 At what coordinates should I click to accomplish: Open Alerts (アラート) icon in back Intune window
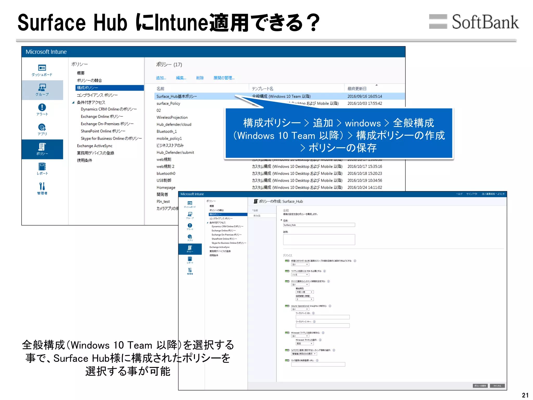(x=42, y=110)
